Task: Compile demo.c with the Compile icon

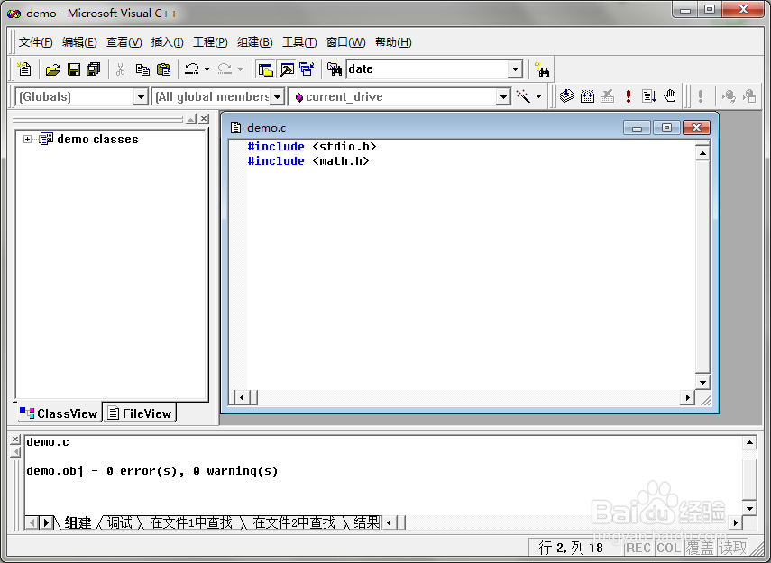Action: (x=566, y=96)
